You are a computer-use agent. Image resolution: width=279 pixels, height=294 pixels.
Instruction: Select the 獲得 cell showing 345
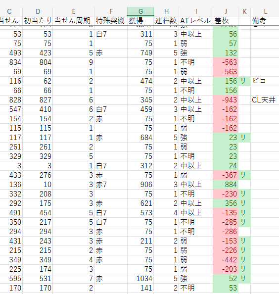[140, 100]
